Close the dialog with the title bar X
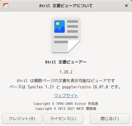Viewport: 132px width, 126px height. click(126, 6)
